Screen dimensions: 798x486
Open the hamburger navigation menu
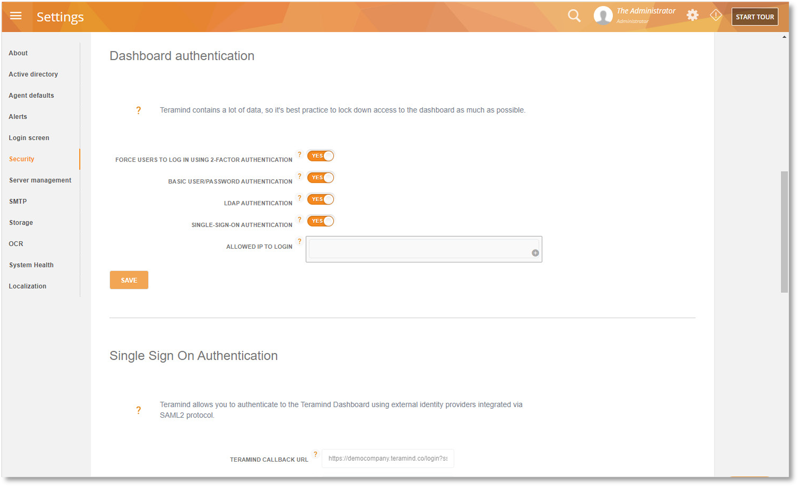[x=16, y=16]
